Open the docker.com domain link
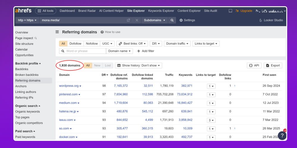The height and width of the screenshot is (148, 297). click(67, 137)
